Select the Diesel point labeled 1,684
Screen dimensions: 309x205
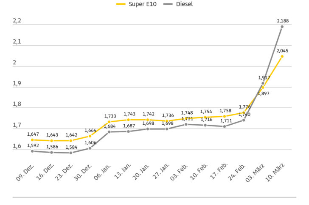pos(110,132)
